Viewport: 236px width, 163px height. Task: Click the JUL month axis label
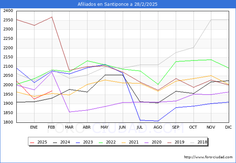pos(140,127)
